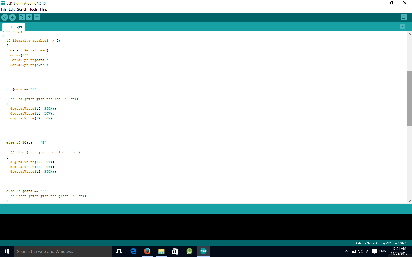This screenshot has width=412, height=257.
Task: Click 'digitalWrite(10, HIGH);' line
Action: coord(33,109)
